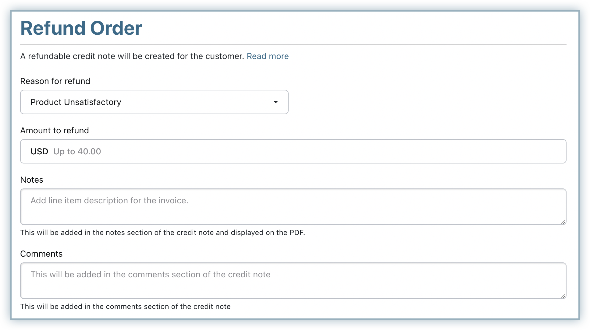
Task: Click the Refund Order heading
Action: coord(81,28)
